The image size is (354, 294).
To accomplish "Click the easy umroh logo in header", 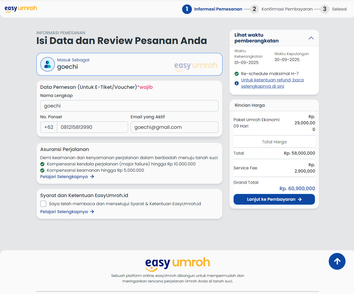I will (21, 8).
